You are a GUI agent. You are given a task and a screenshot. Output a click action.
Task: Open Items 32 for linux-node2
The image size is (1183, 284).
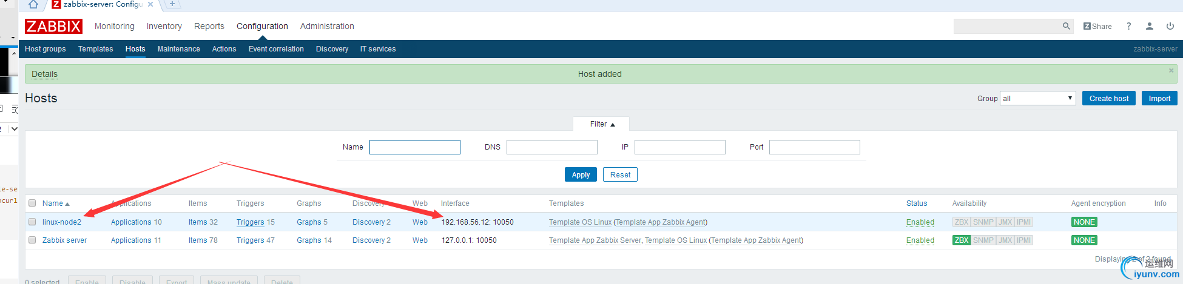tap(198, 222)
